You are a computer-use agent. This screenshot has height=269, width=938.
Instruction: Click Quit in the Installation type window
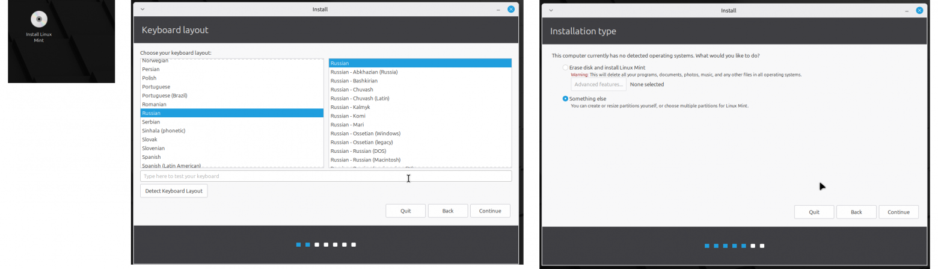(814, 212)
